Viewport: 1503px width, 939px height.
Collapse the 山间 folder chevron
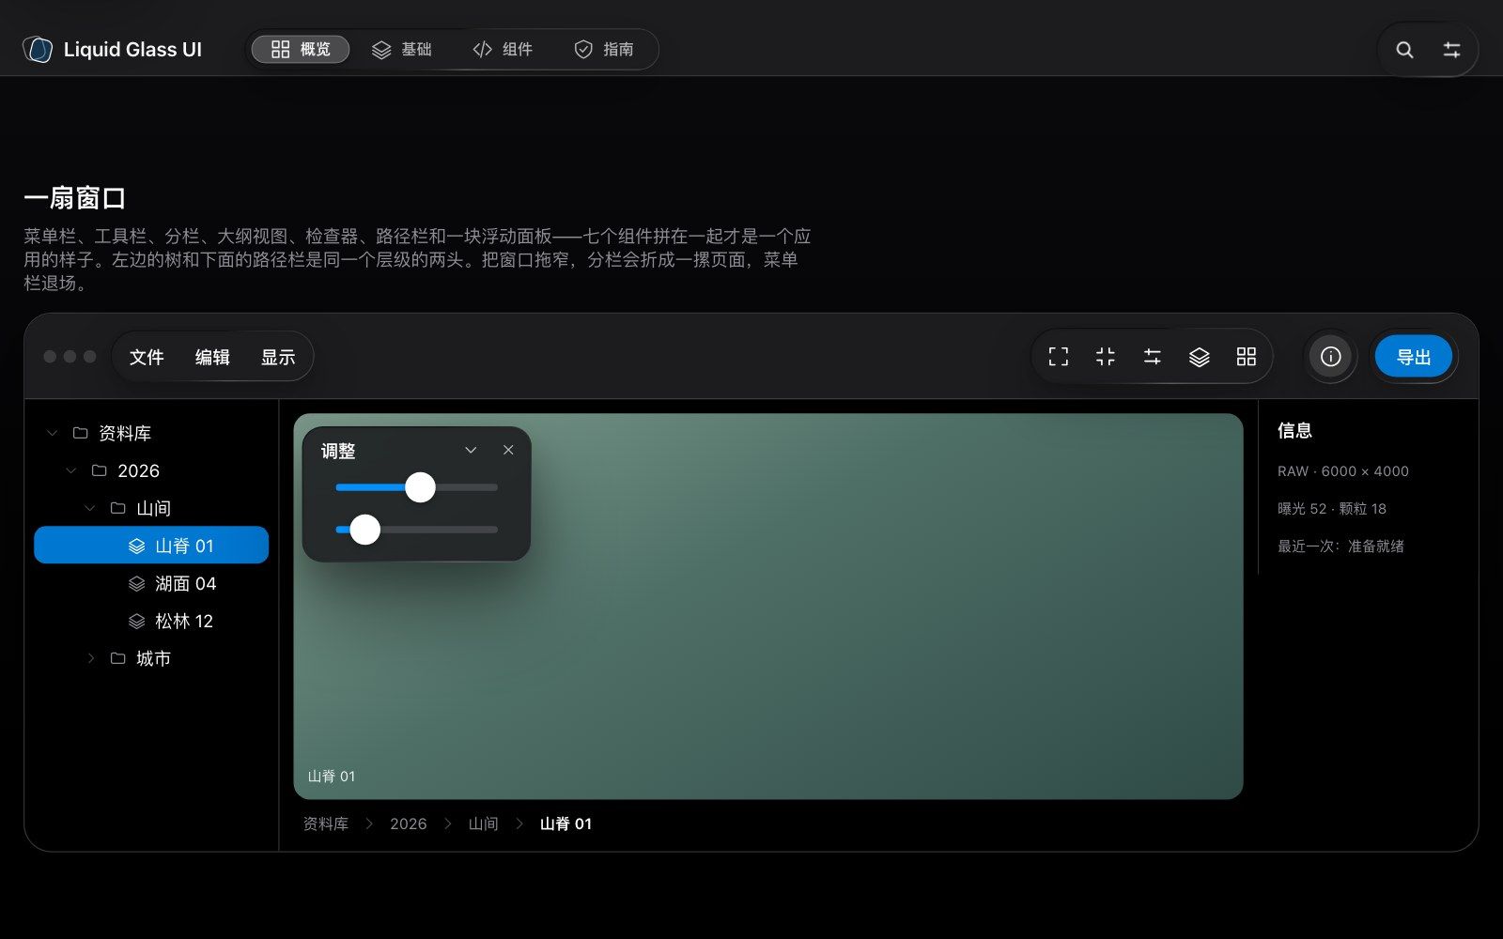pos(90,508)
